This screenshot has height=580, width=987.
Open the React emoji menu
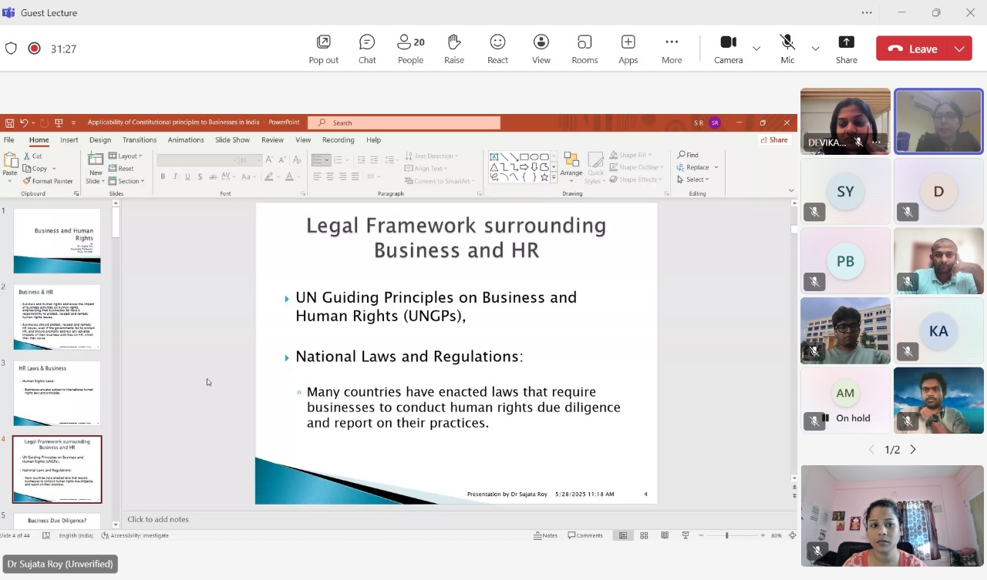click(x=497, y=49)
